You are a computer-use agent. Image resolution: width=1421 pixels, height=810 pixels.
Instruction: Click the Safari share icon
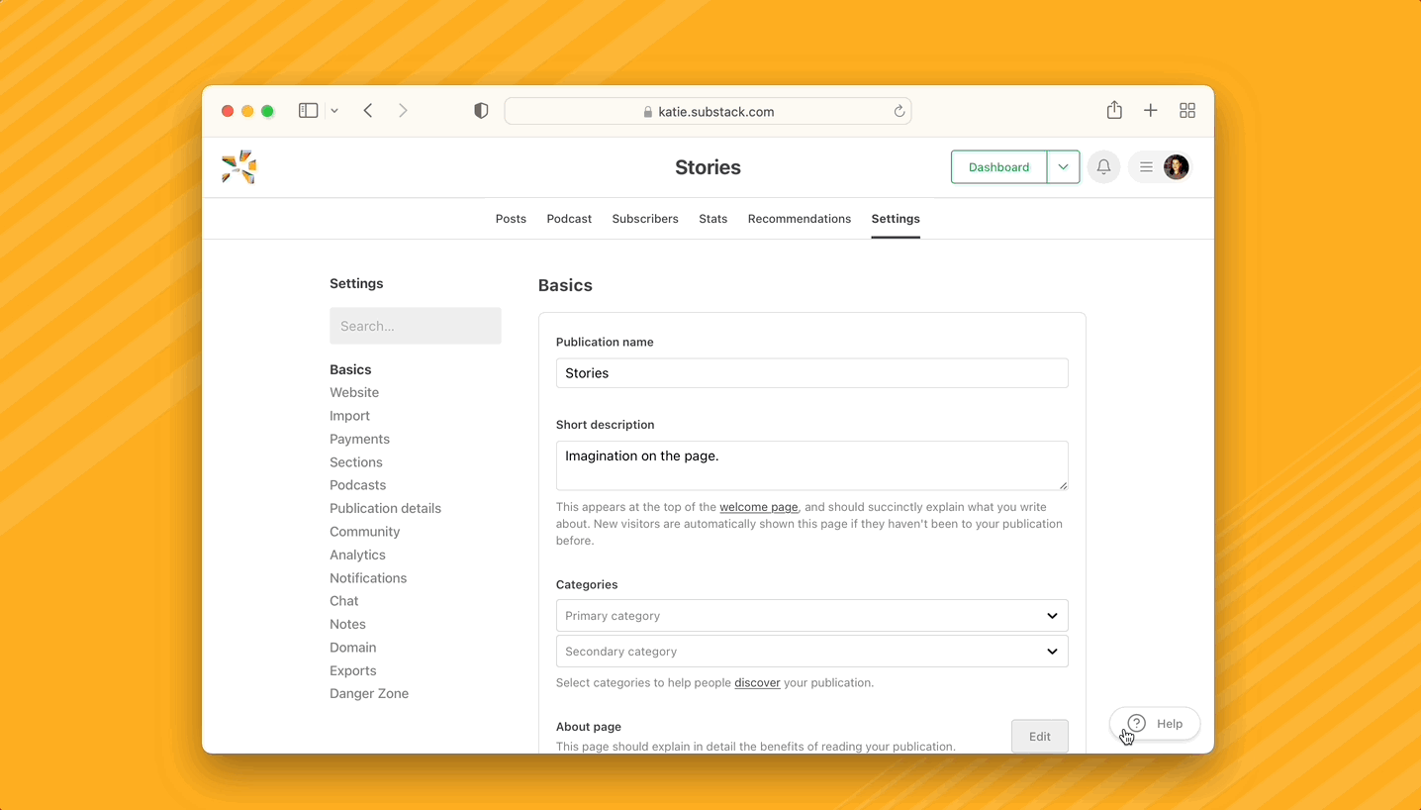click(x=1114, y=110)
